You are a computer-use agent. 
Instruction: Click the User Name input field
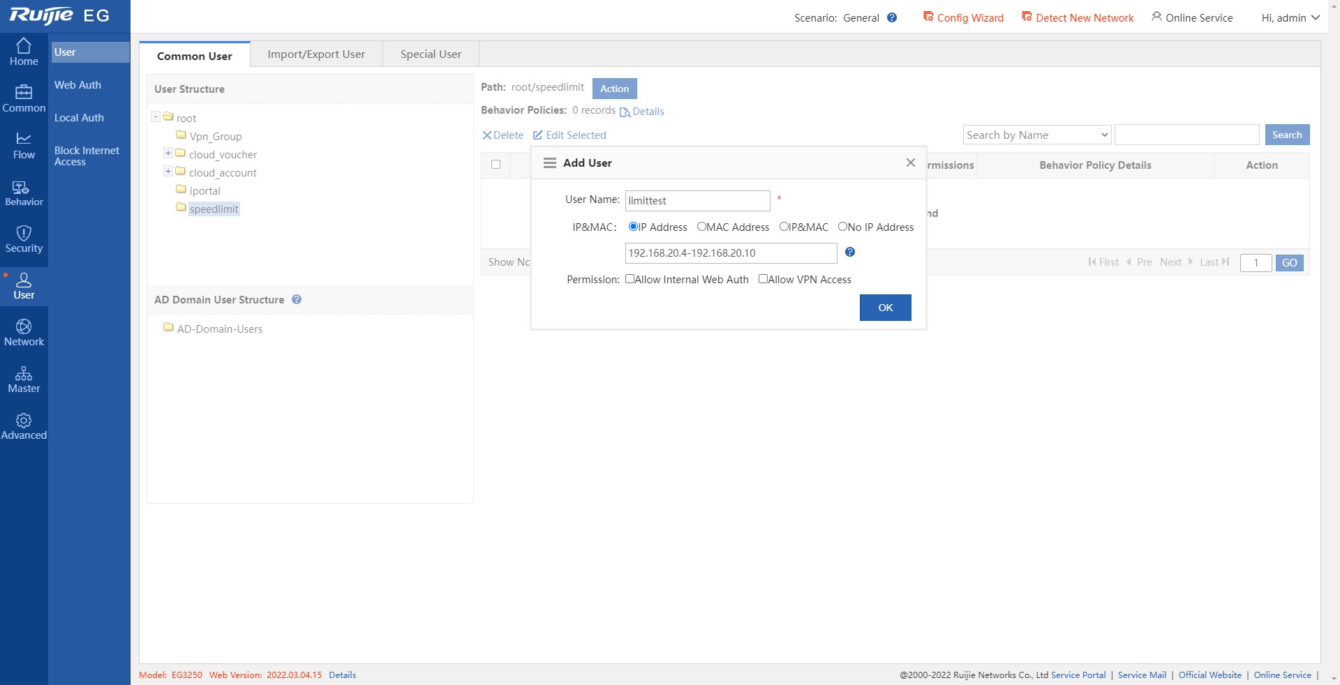[697, 201]
